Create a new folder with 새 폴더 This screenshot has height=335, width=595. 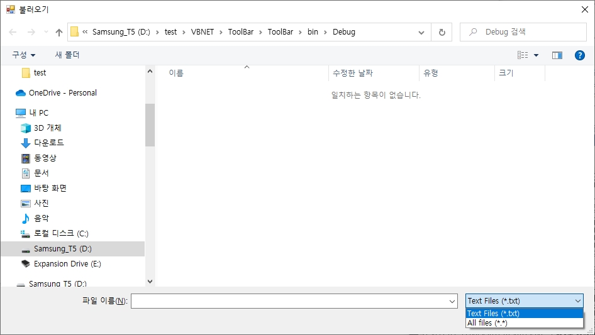tap(67, 55)
